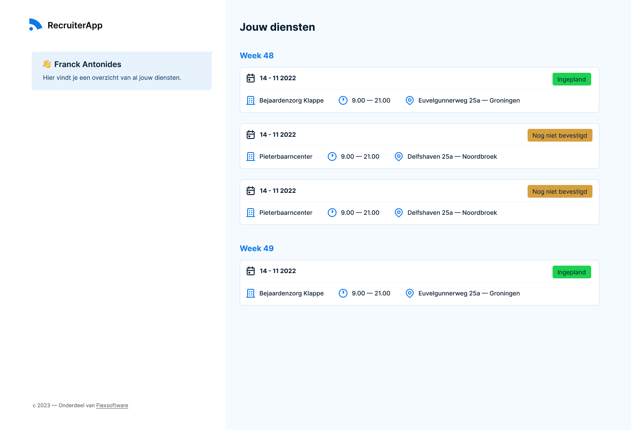Screen dimensions: 631x430
Task: Click the clock icon in the Week 49 shift
Action: point(343,293)
